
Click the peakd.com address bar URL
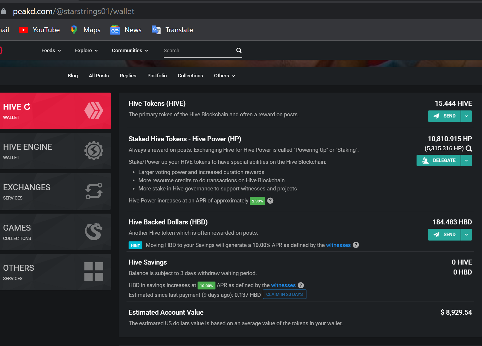pyautogui.click(x=74, y=11)
